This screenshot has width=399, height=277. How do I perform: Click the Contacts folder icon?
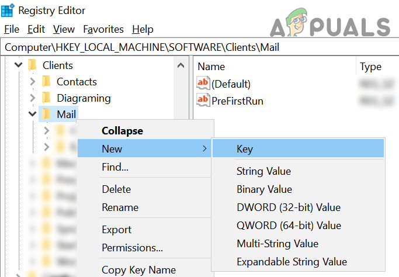47,82
